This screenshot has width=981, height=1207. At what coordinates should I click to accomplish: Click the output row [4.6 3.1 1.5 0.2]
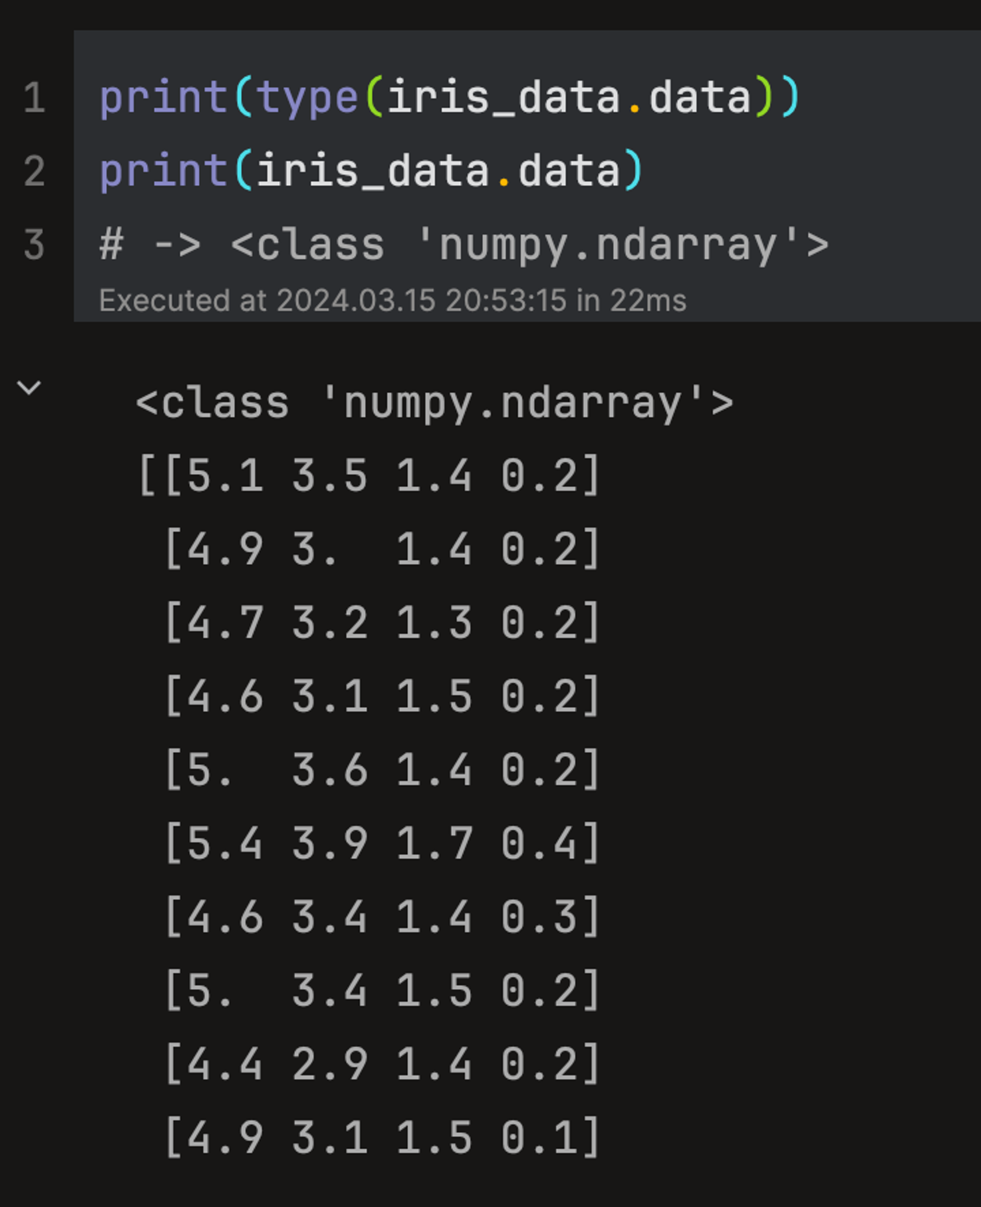(382, 696)
